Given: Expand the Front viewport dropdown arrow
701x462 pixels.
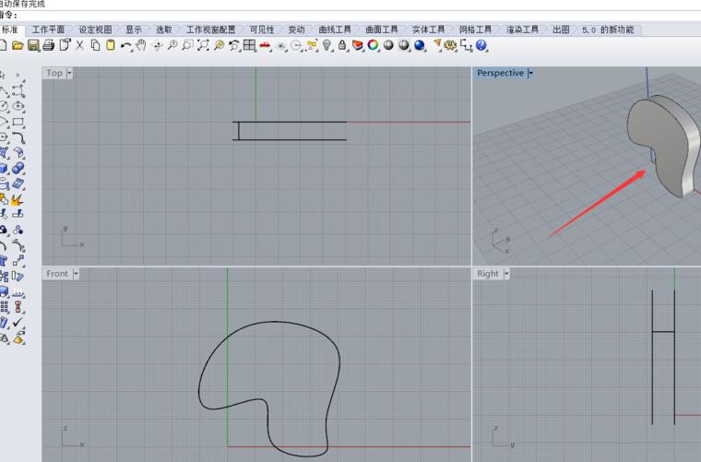Looking at the screenshot, I should pos(76,274).
